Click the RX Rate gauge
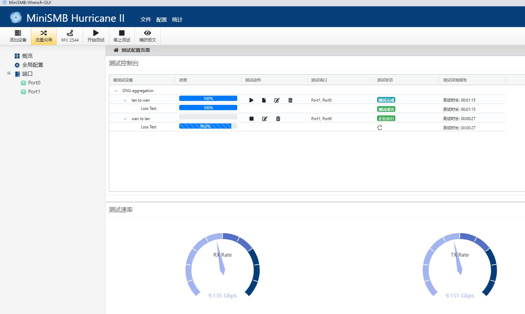This screenshot has width=525, height=314. point(222,266)
